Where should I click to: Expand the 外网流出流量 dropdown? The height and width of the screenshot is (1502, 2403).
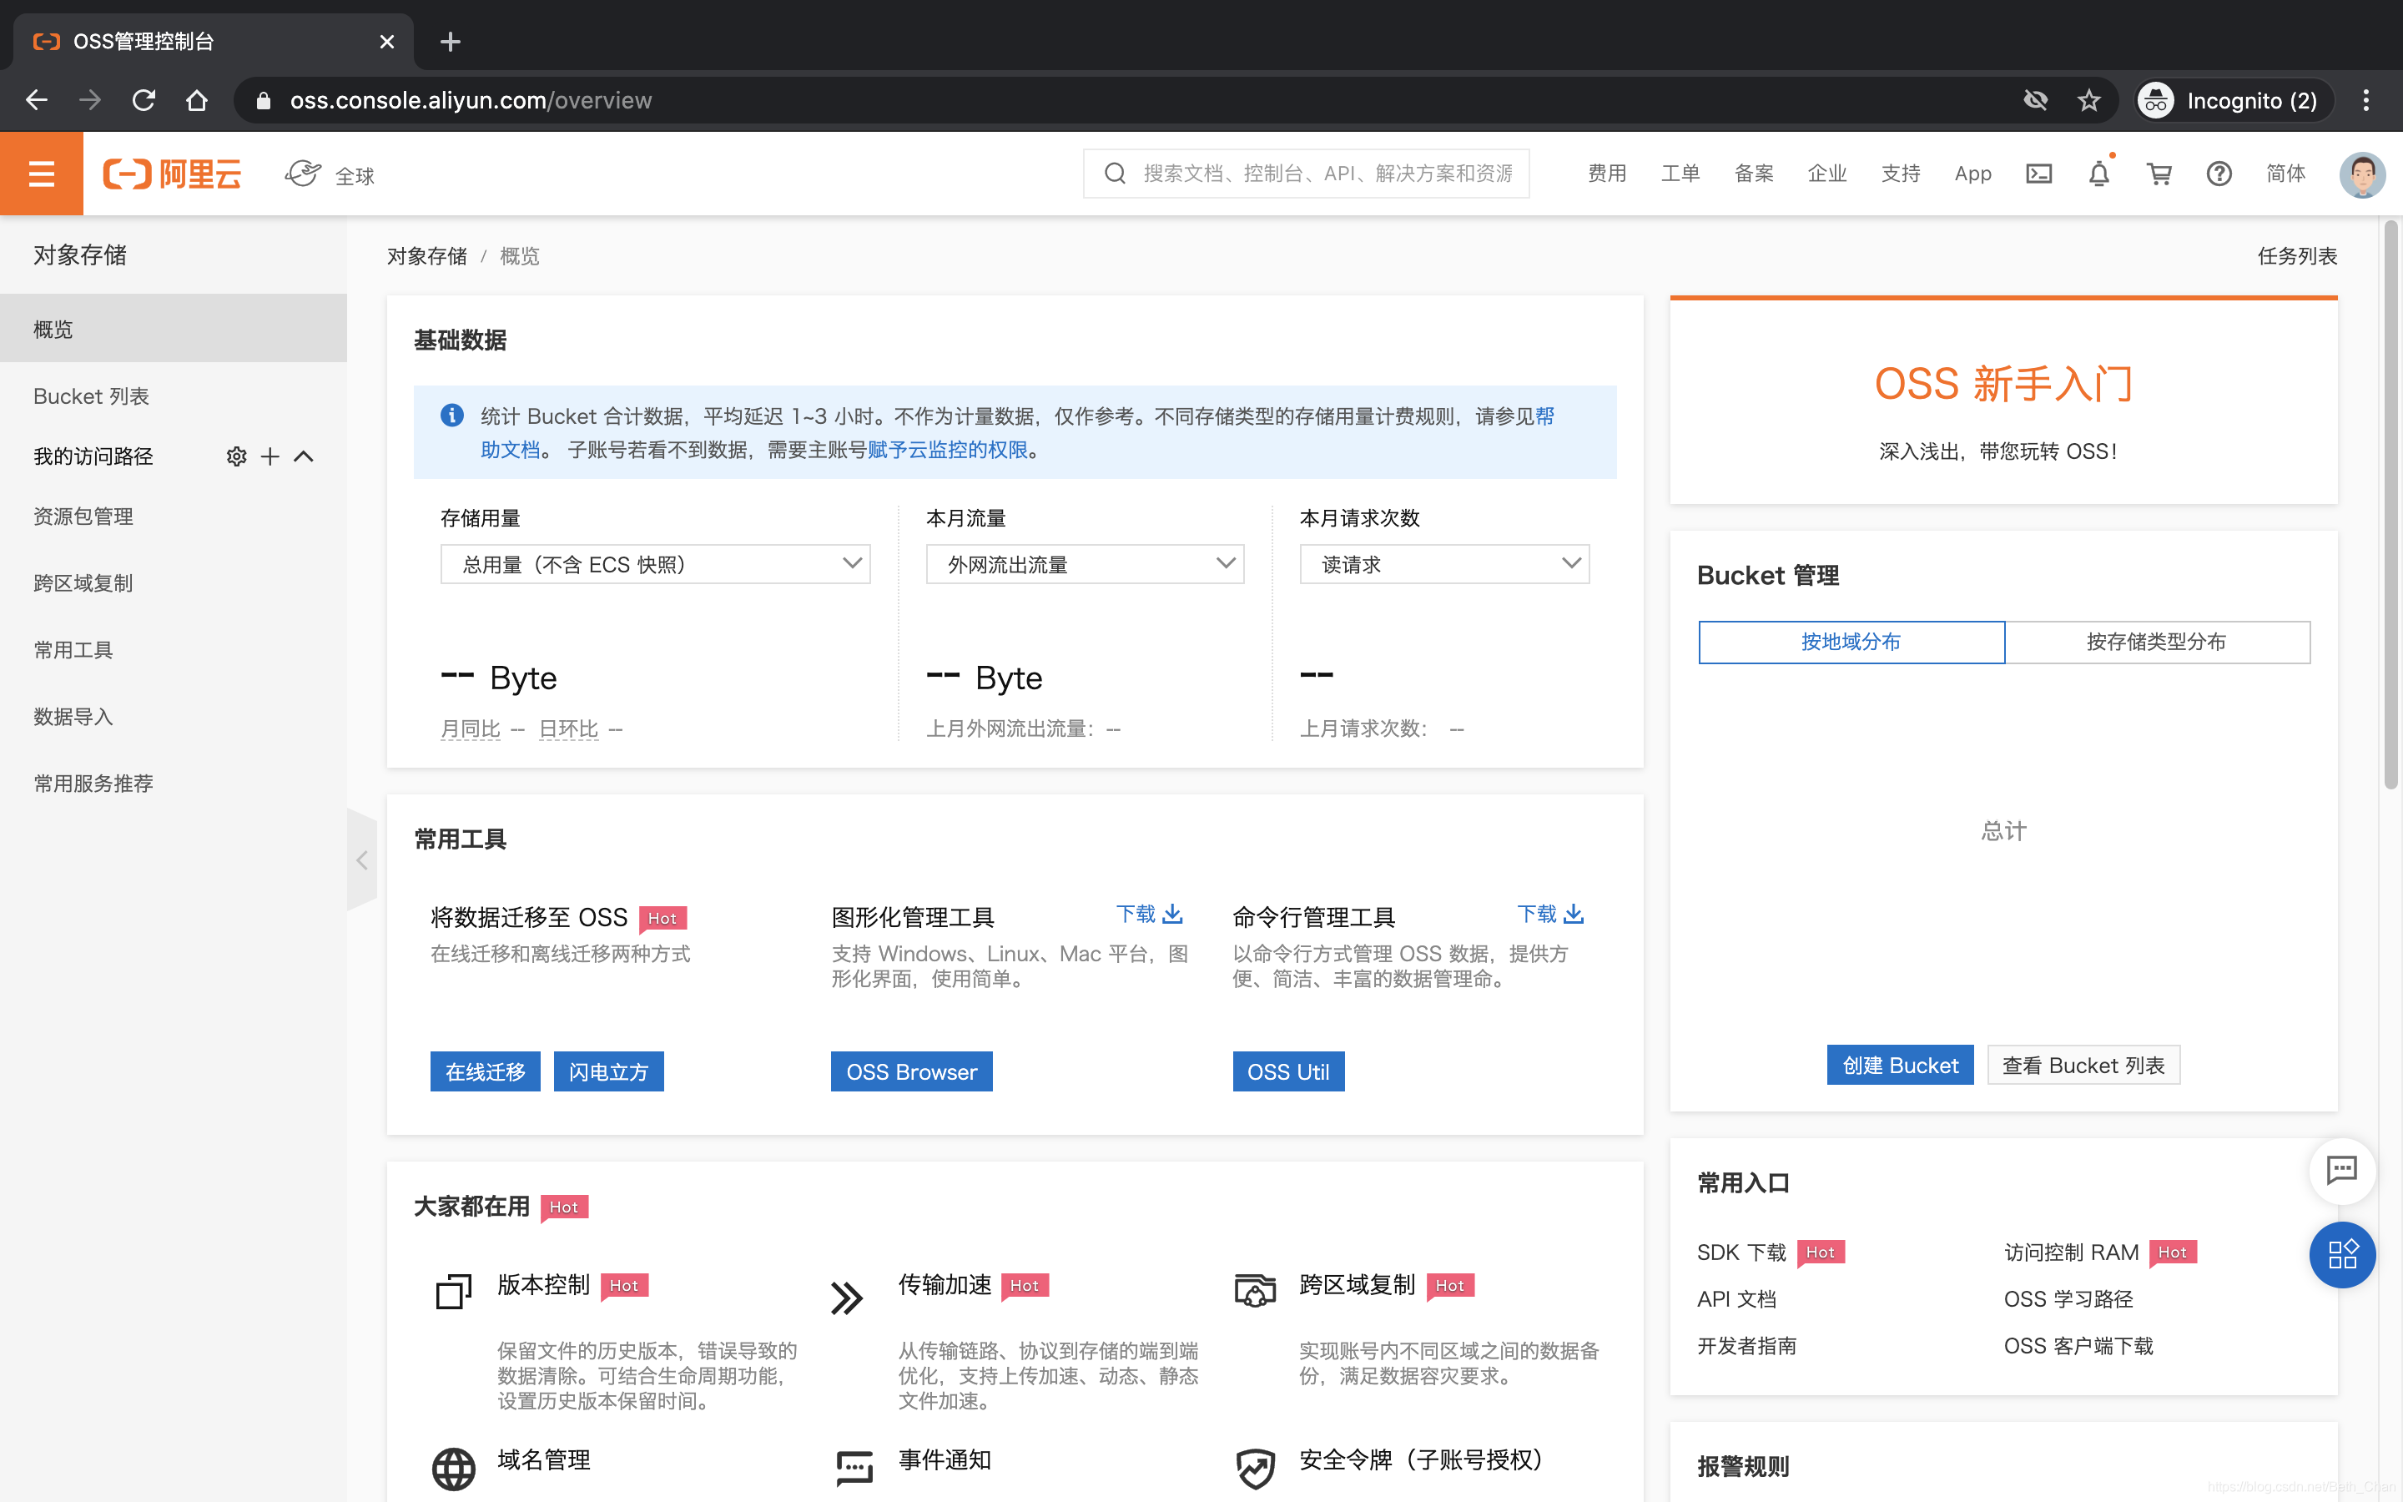[1085, 564]
